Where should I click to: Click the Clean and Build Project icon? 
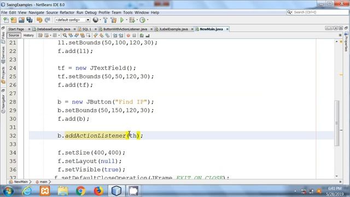pyautogui.click(x=113, y=20)
